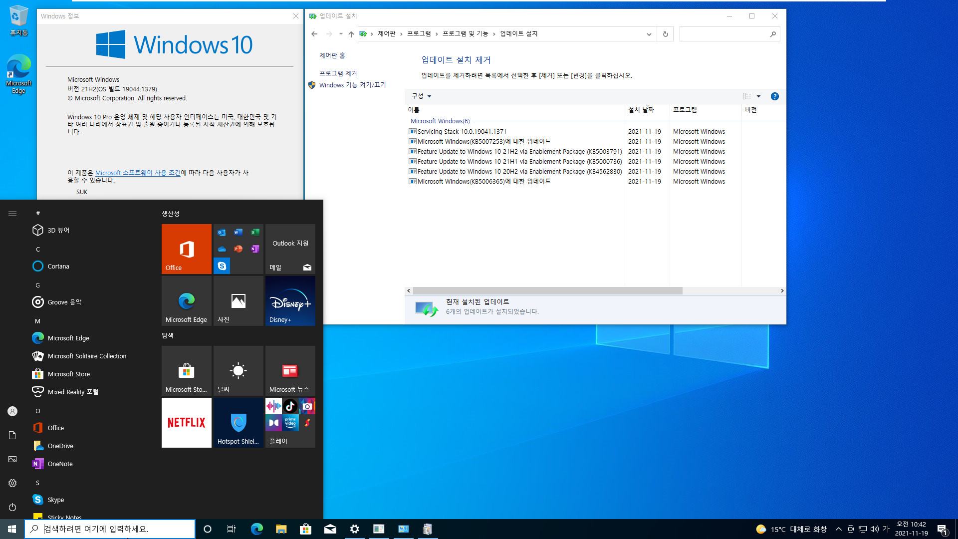The height and width of the screenshot is (539, 958).
Task: Click the taskbar search box
Action: (x=110, y=529)
